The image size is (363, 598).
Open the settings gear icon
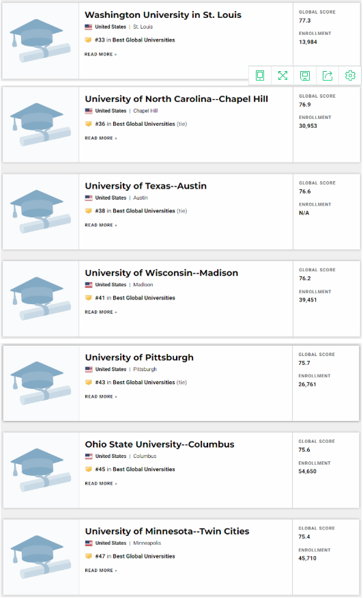coord(350,75)
